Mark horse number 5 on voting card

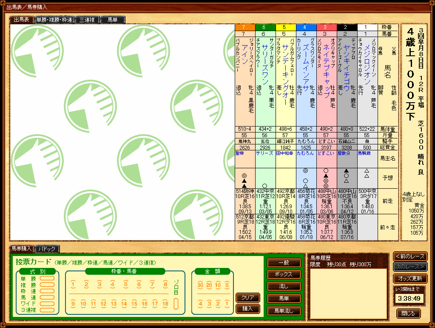(126, 285)
